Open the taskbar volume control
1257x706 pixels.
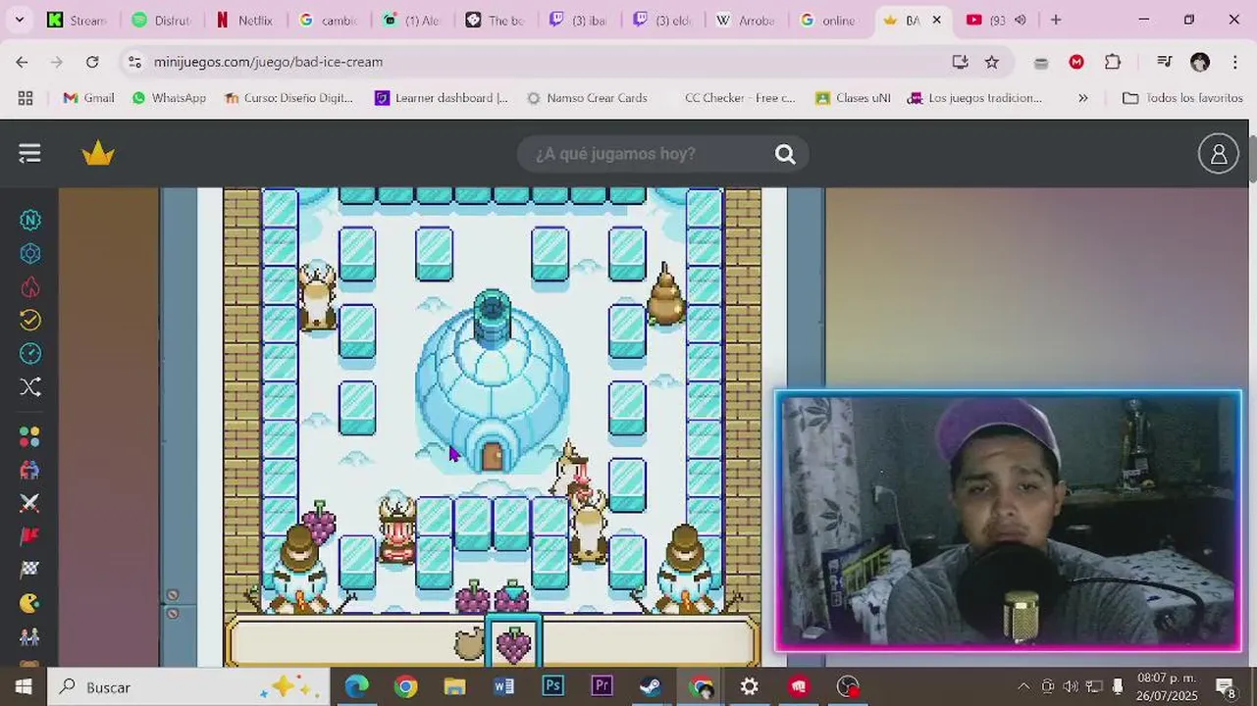[1071, 686]
